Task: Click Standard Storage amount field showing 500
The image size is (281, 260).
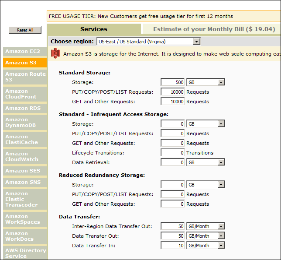Action: tap(173, 82)
